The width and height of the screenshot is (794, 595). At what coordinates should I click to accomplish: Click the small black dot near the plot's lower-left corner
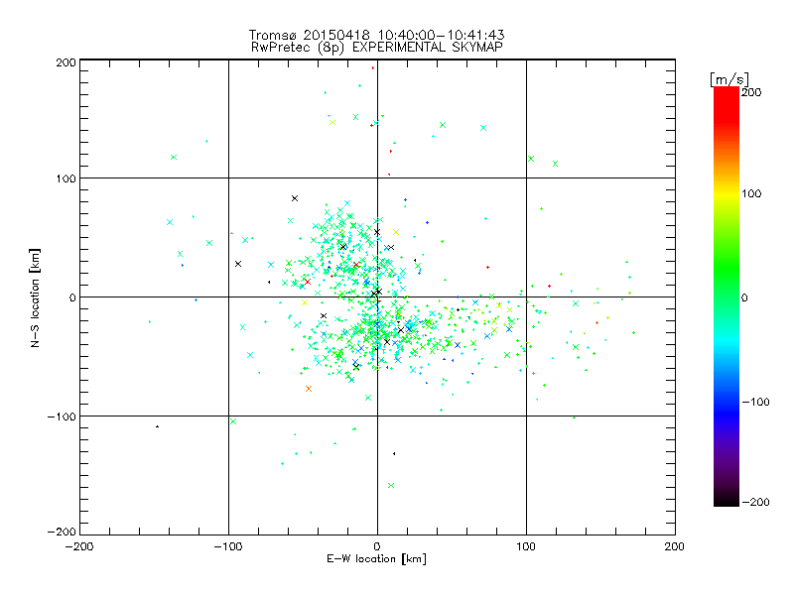point(158,426)
